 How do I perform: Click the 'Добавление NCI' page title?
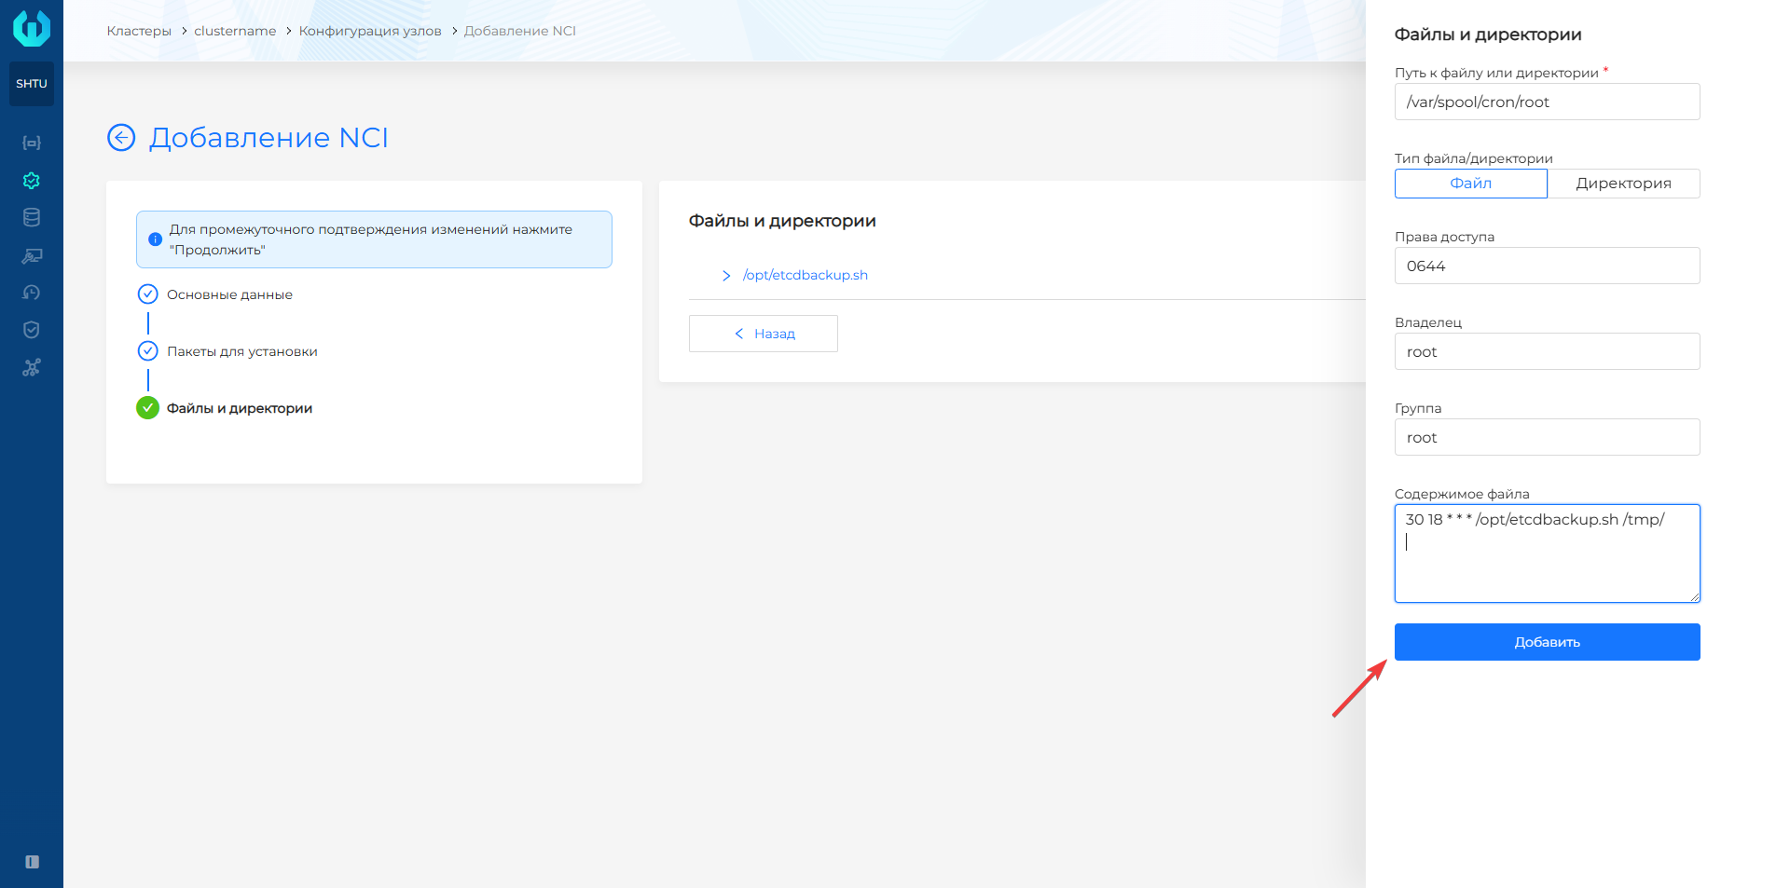tap(268, 138)
